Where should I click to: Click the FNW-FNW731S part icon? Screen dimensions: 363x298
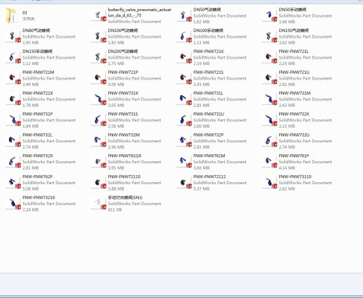point(99,120)
